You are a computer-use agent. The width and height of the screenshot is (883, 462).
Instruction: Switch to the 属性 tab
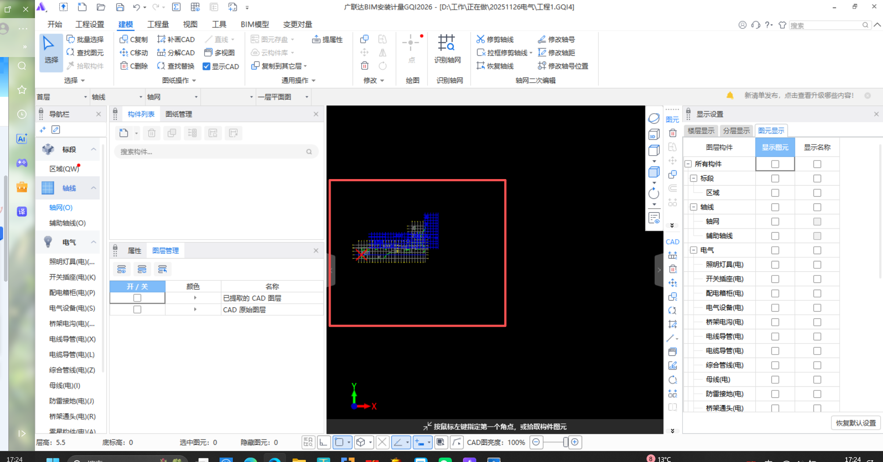click(135, 251)
